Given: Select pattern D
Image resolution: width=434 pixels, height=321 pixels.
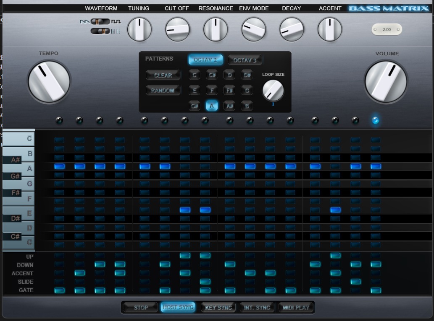Looking at the screenshot, I should (x=229, y=75).
